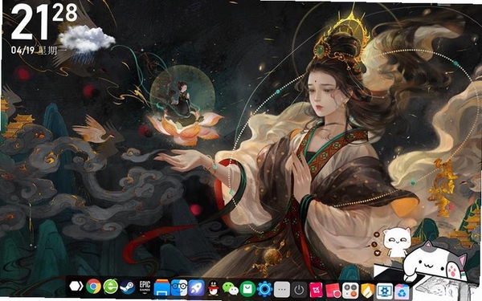Open the orange shield security icon
482x301 pixels.
click(368, 291)
